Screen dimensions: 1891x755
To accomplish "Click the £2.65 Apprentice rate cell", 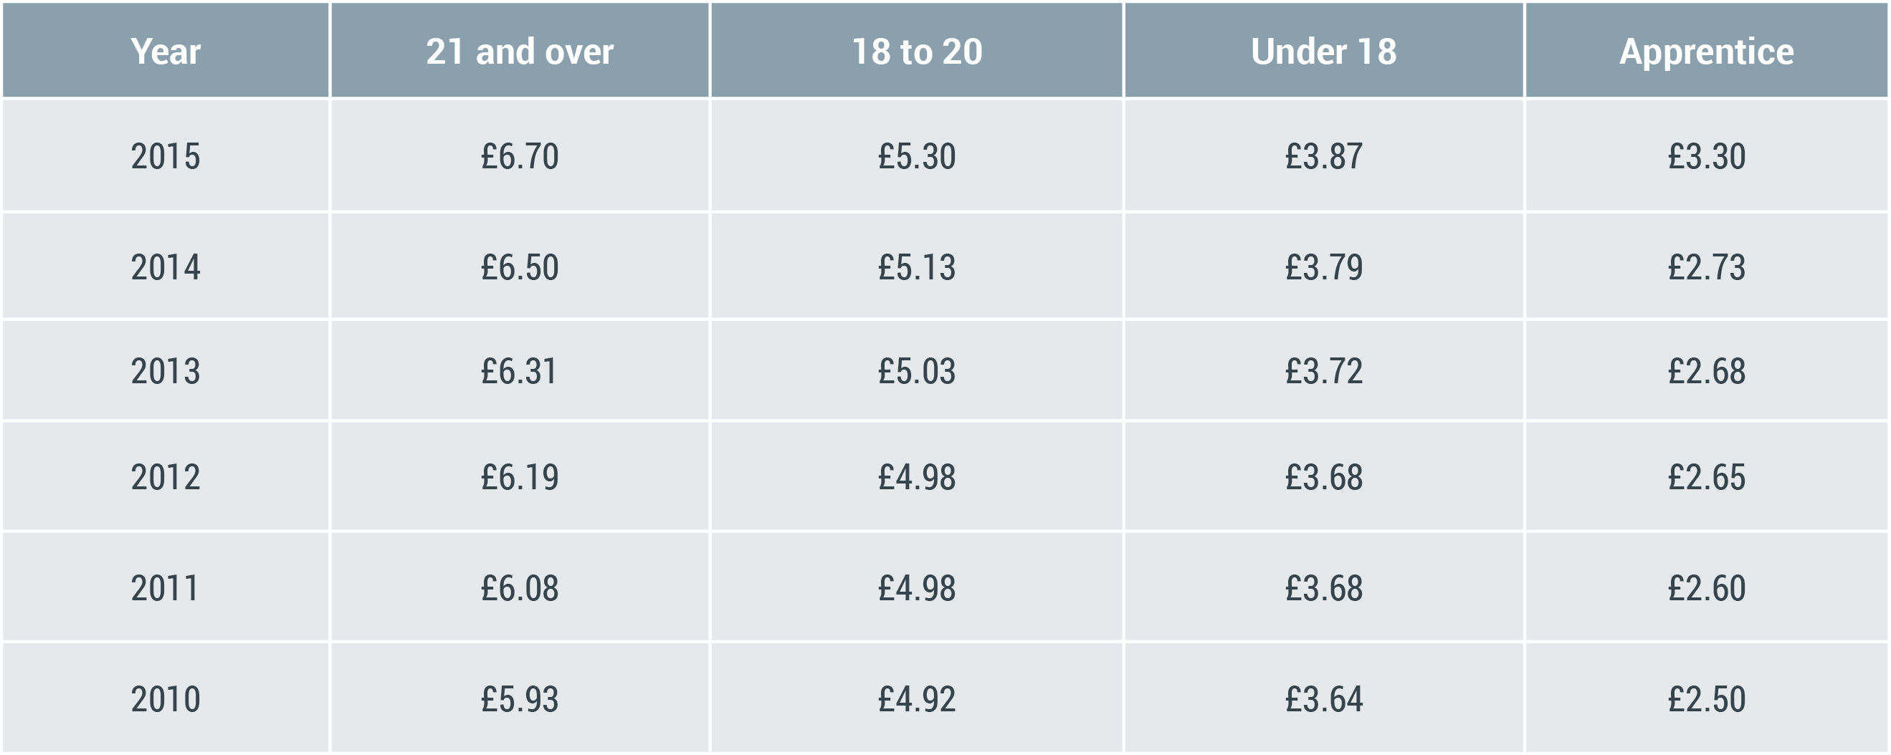I will (1707, 478).
